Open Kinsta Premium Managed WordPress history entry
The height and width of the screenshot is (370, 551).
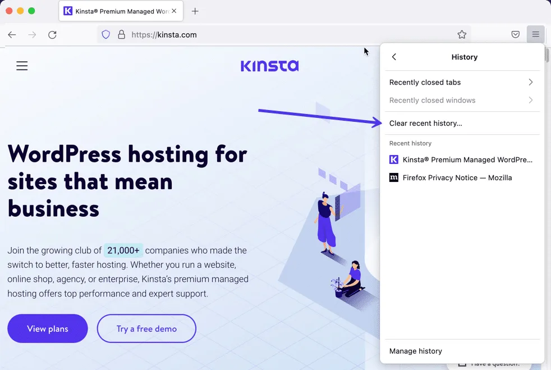(x=462, y=159)
